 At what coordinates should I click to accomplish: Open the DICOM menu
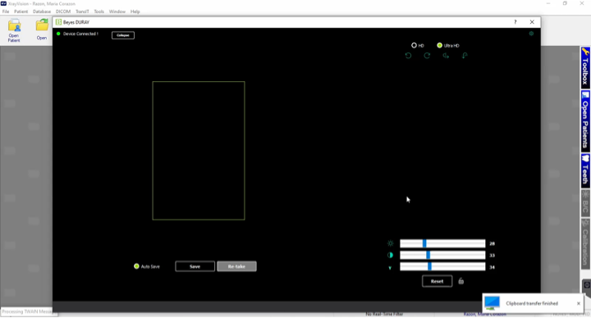click(63, 11)
